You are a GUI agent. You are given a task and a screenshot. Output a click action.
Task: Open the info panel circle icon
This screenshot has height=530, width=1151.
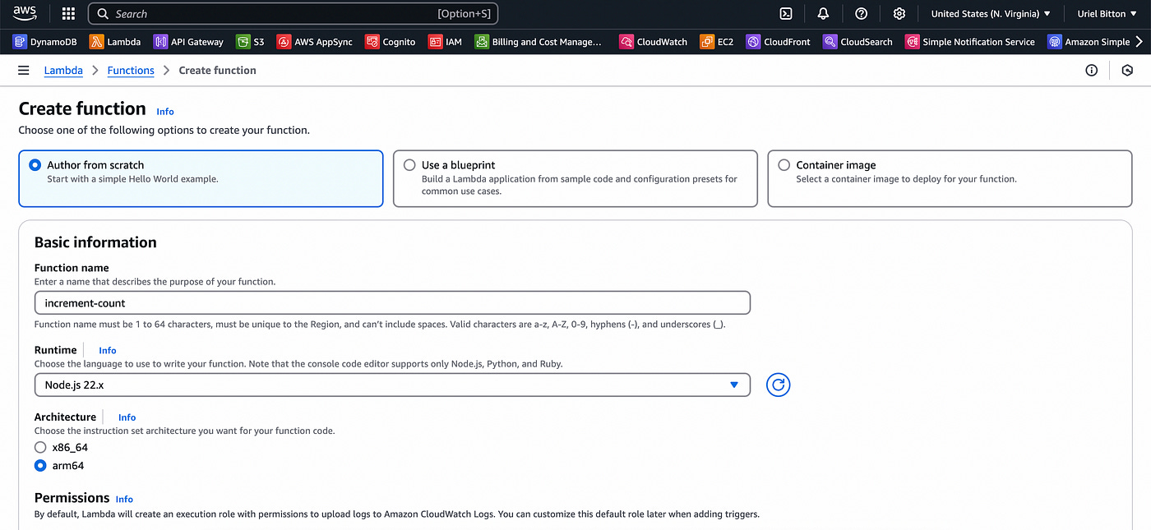pos(1091,71)
